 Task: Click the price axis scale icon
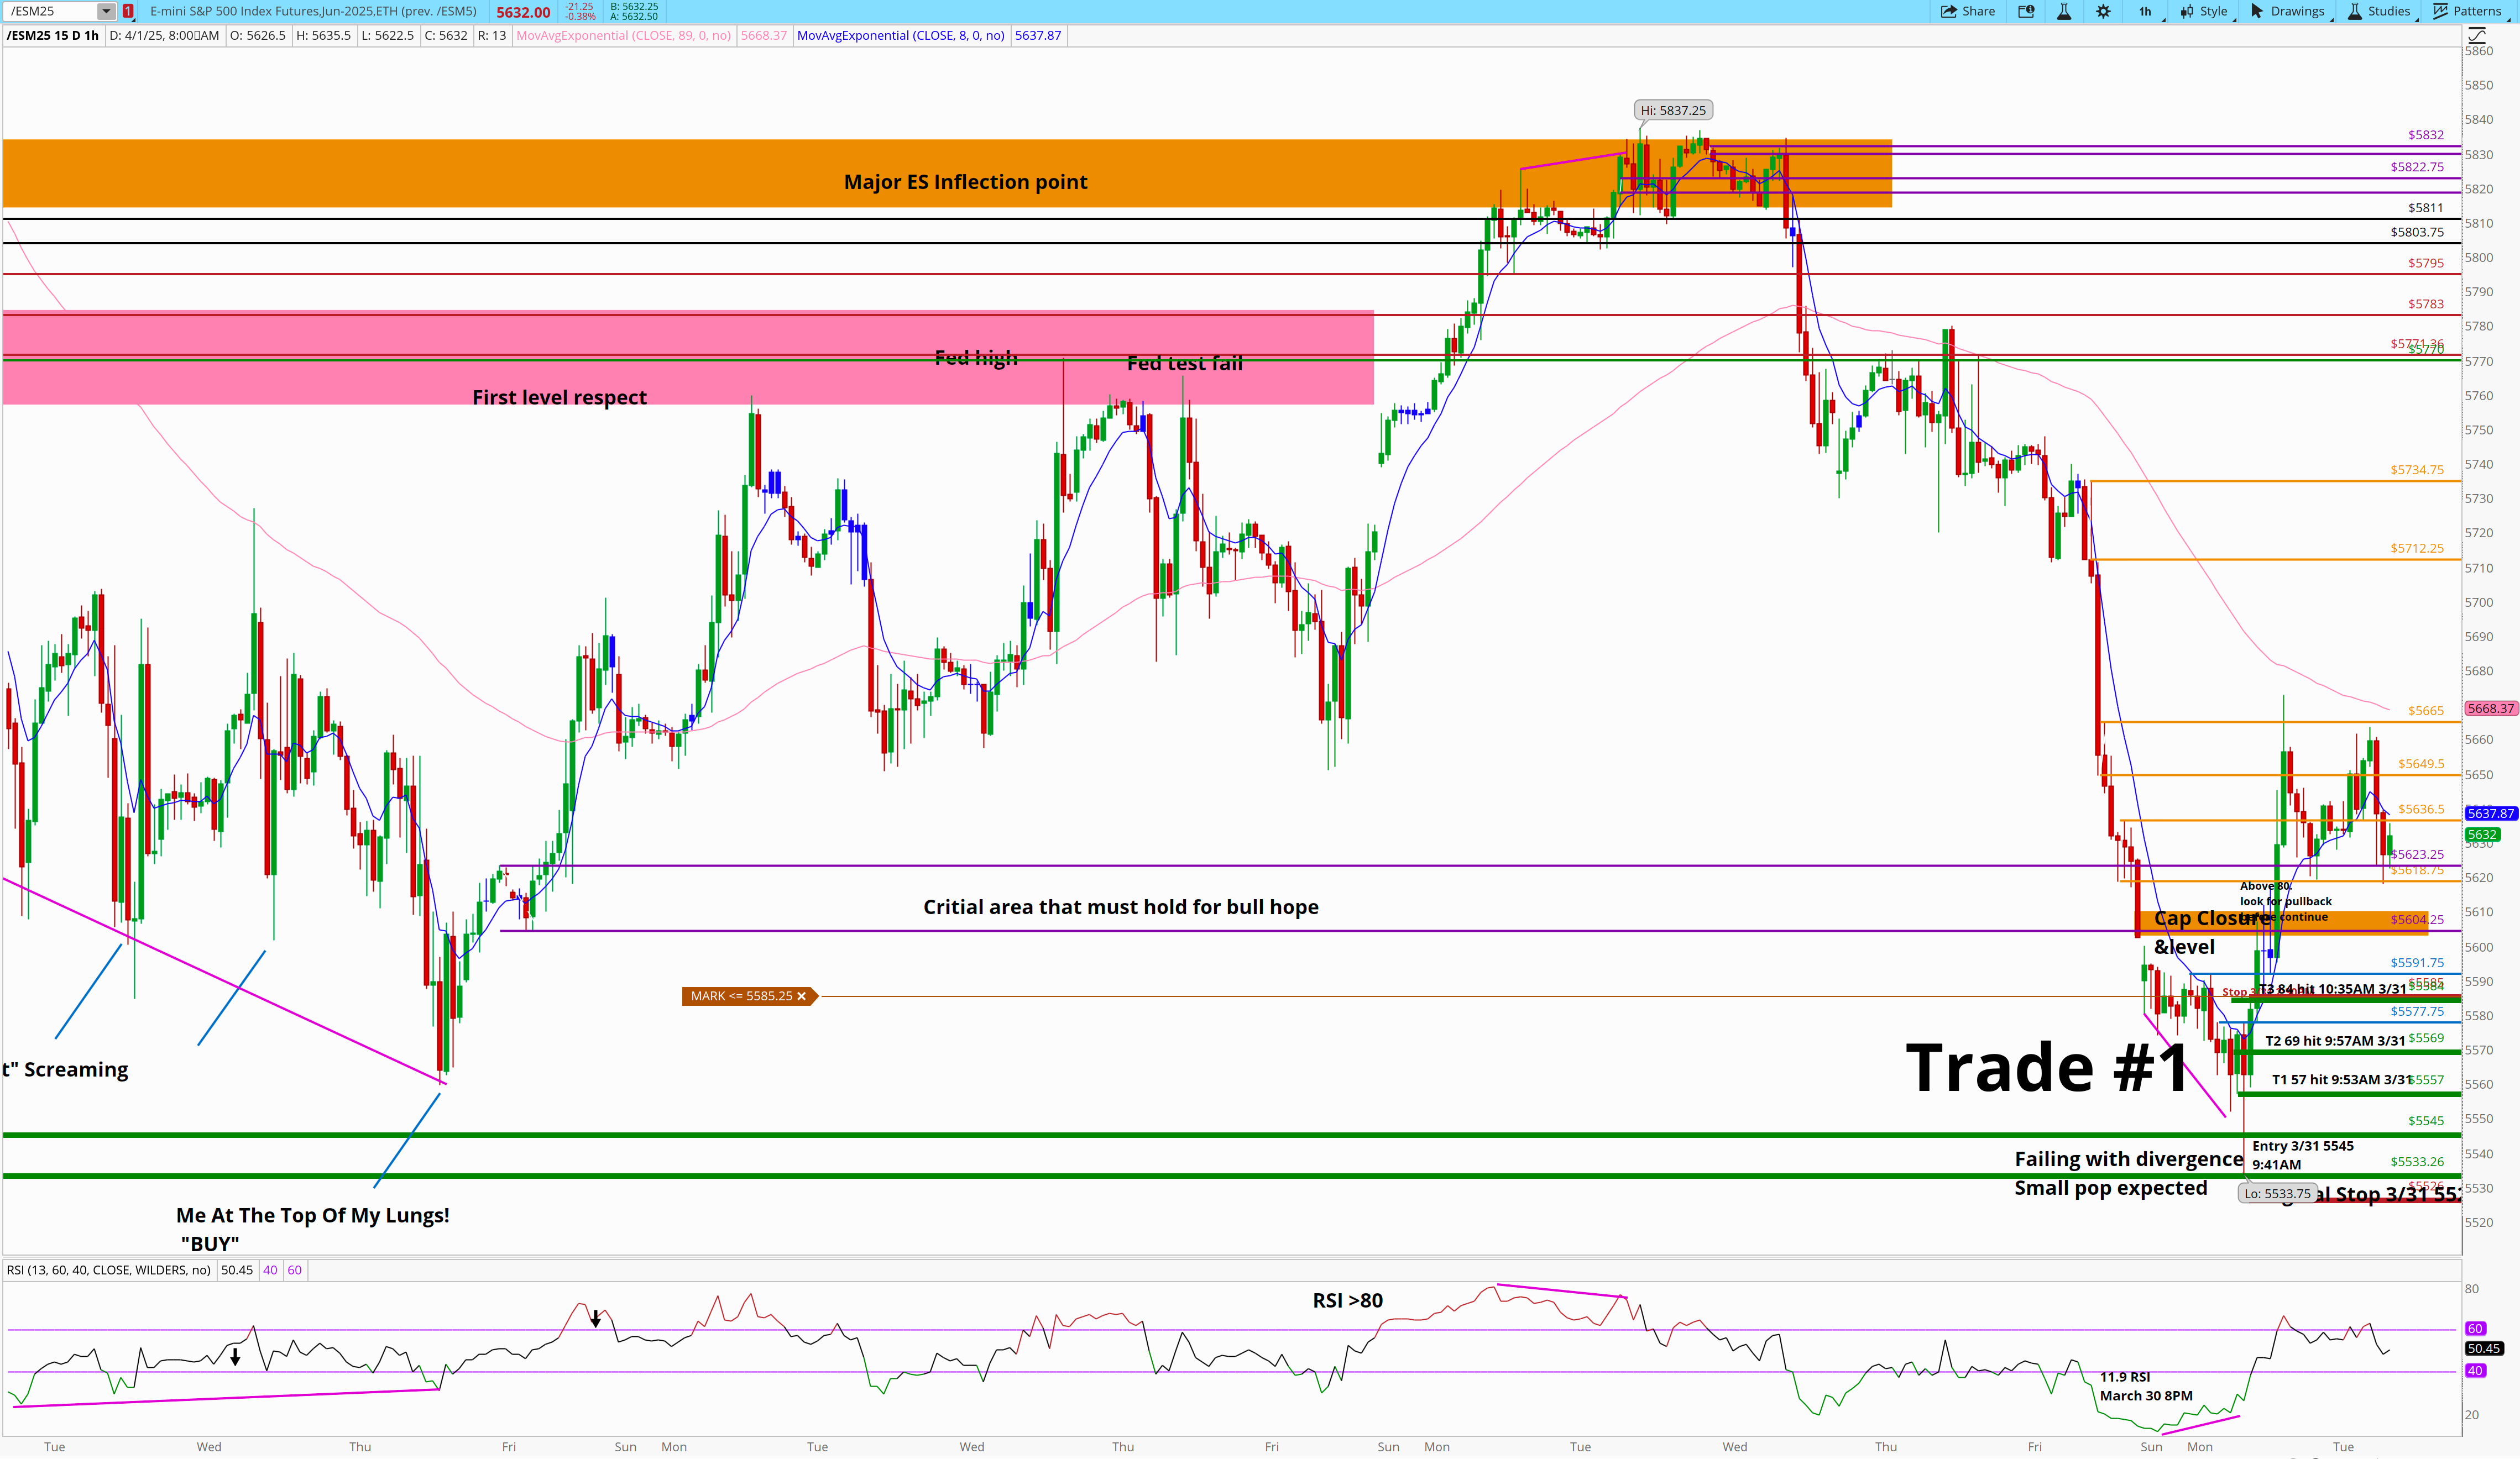tap(2476, 35)
